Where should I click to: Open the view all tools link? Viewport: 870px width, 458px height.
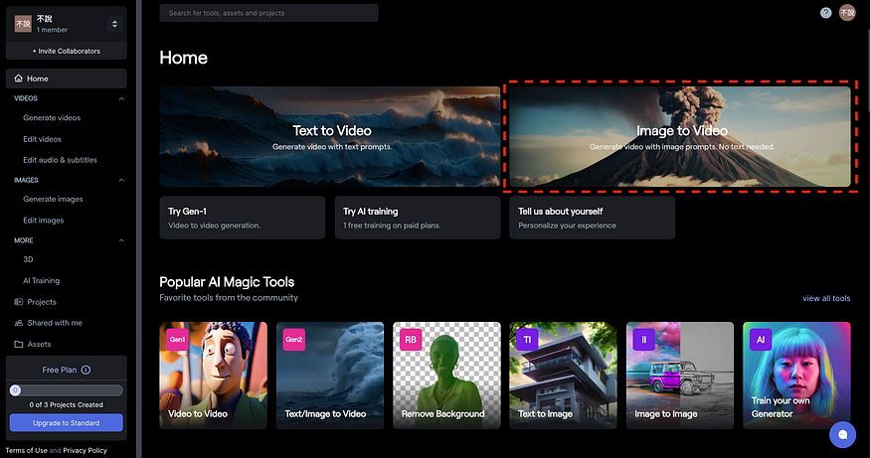826,298
